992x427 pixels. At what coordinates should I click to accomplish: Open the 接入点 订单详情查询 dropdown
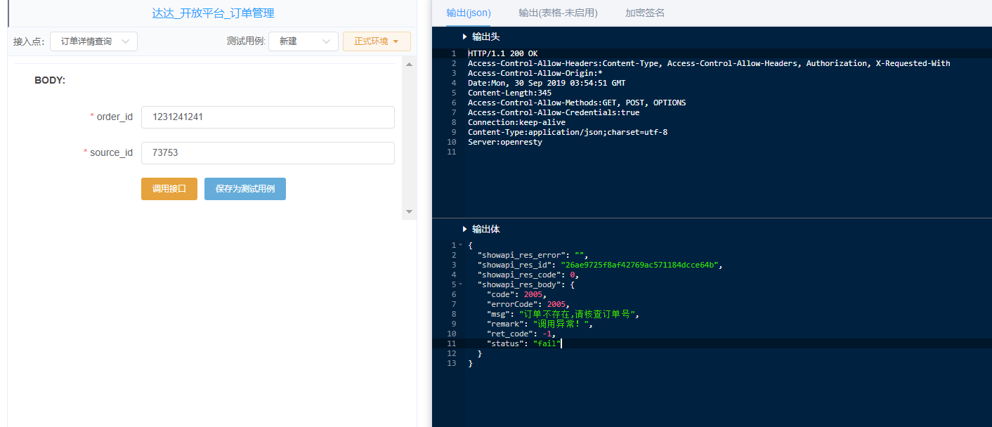(x=93, y=41)
